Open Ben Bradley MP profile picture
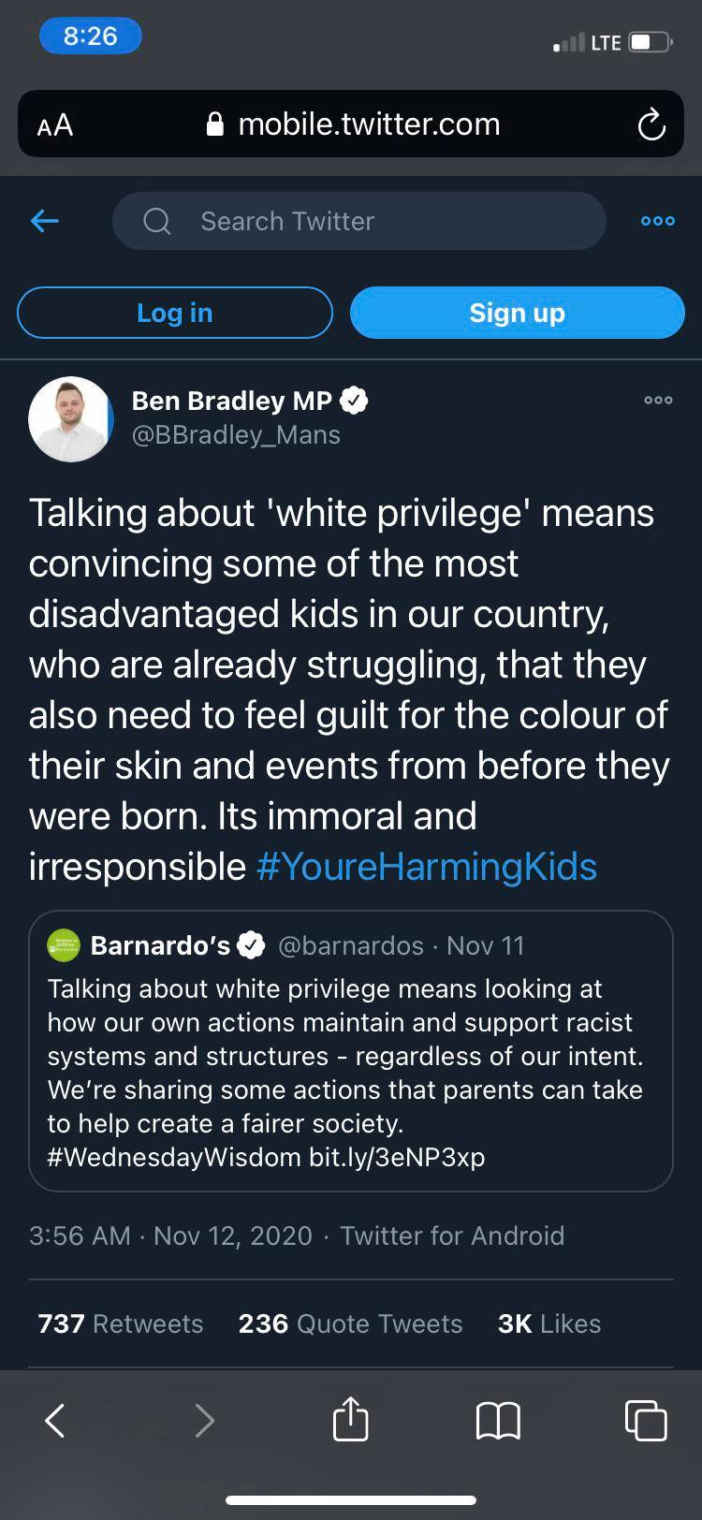Screen dimensions: 702x1520 point(71,419)
